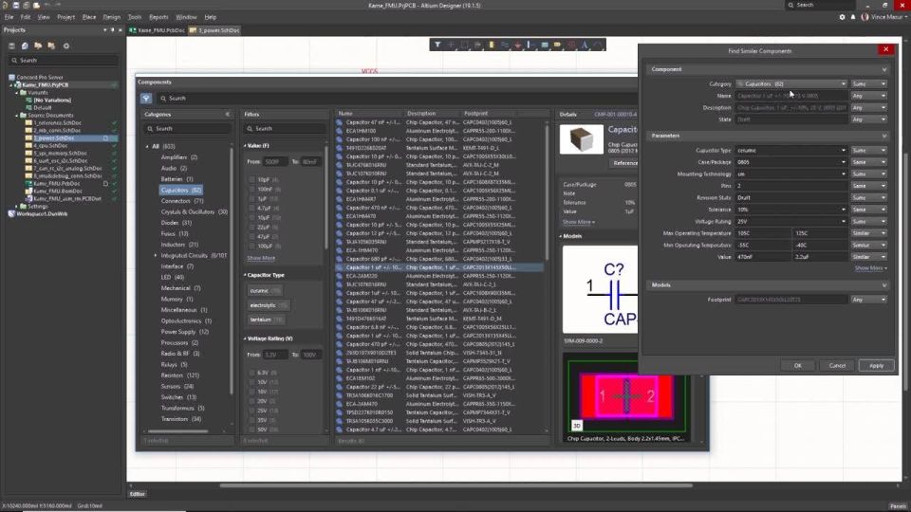Toggle the tantalum capacitor type filter
911x512 pixels.
coord(266,320)
